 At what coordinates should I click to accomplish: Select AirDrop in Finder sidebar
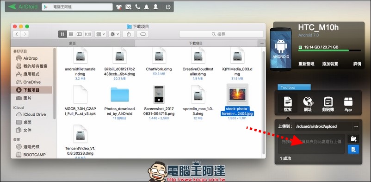click(x=30, y=58)
